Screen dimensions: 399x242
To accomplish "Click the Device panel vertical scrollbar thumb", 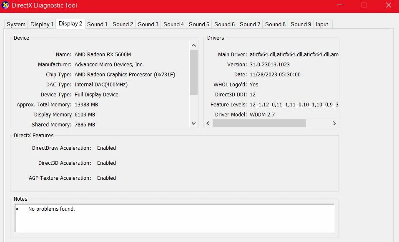I will pyautogui.click(x=193, y=72).
